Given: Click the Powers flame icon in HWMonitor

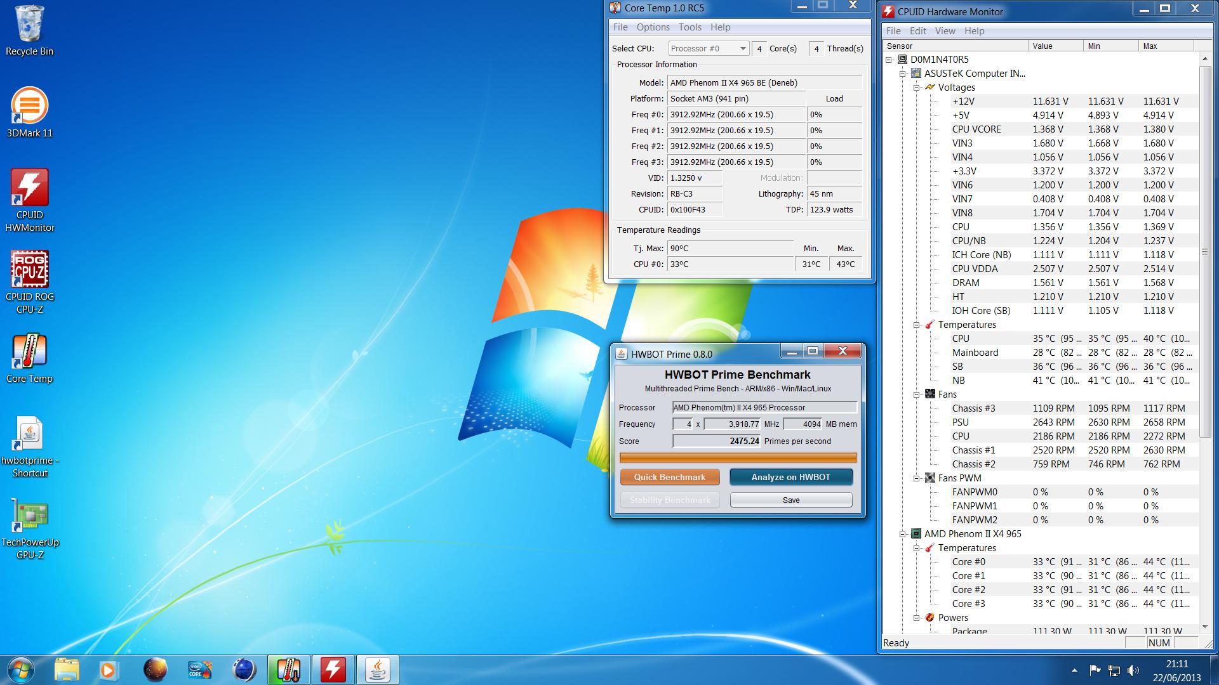Looking at the screenshot, I should pos(930,618).
